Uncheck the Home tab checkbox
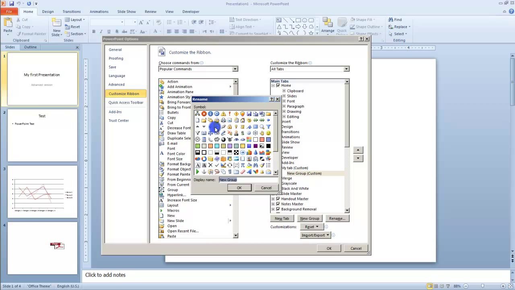 pyautogui.click(x=278, y=85)
